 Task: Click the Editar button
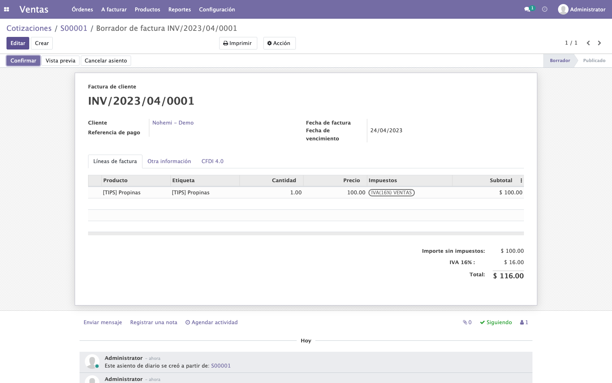pyautogui.click(x=18, y=43)
